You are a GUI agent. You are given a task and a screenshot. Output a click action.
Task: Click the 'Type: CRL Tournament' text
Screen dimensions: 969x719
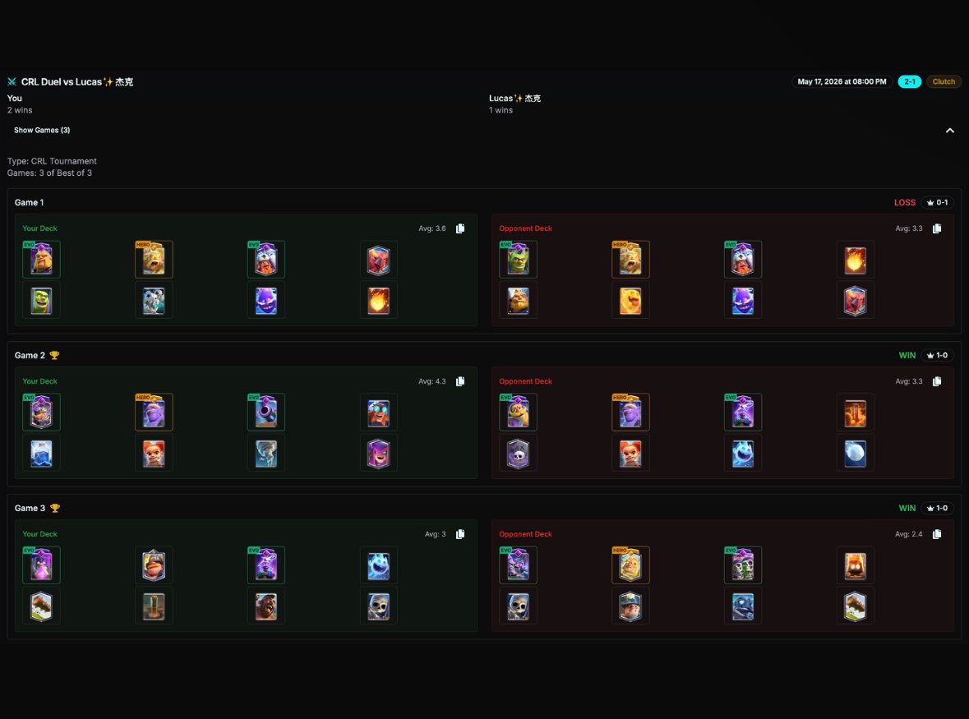click(52, 161)
